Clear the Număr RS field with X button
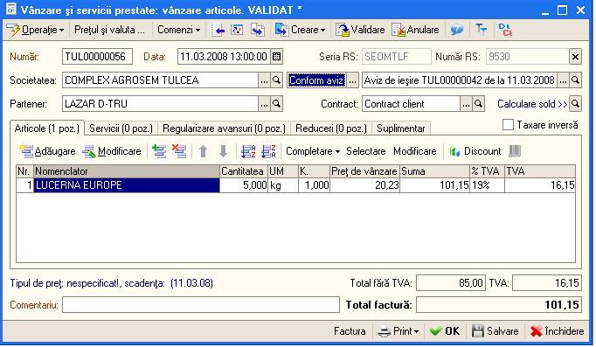This screenshot has width=596, height=347. click(576, 57)
